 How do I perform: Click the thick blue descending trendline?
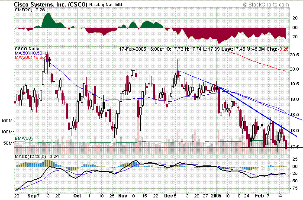257,112
